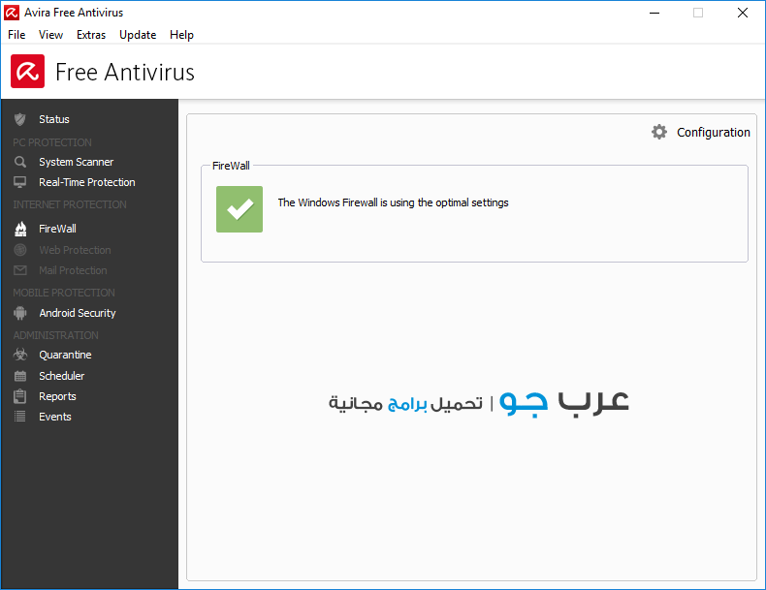This screenshot has width=766, height=590.
Task: Click the Status shield icon
Action: coord(20,119)
